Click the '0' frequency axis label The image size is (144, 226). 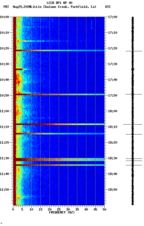pyautogui.click(x=13, y=210)
